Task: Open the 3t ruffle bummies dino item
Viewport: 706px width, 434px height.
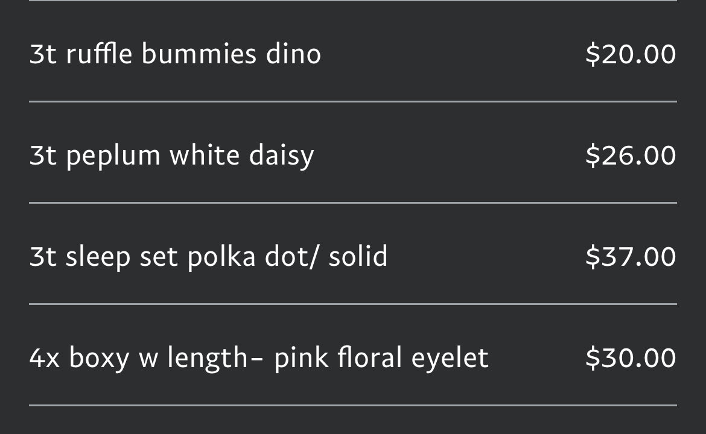Action: click(175, 54)
